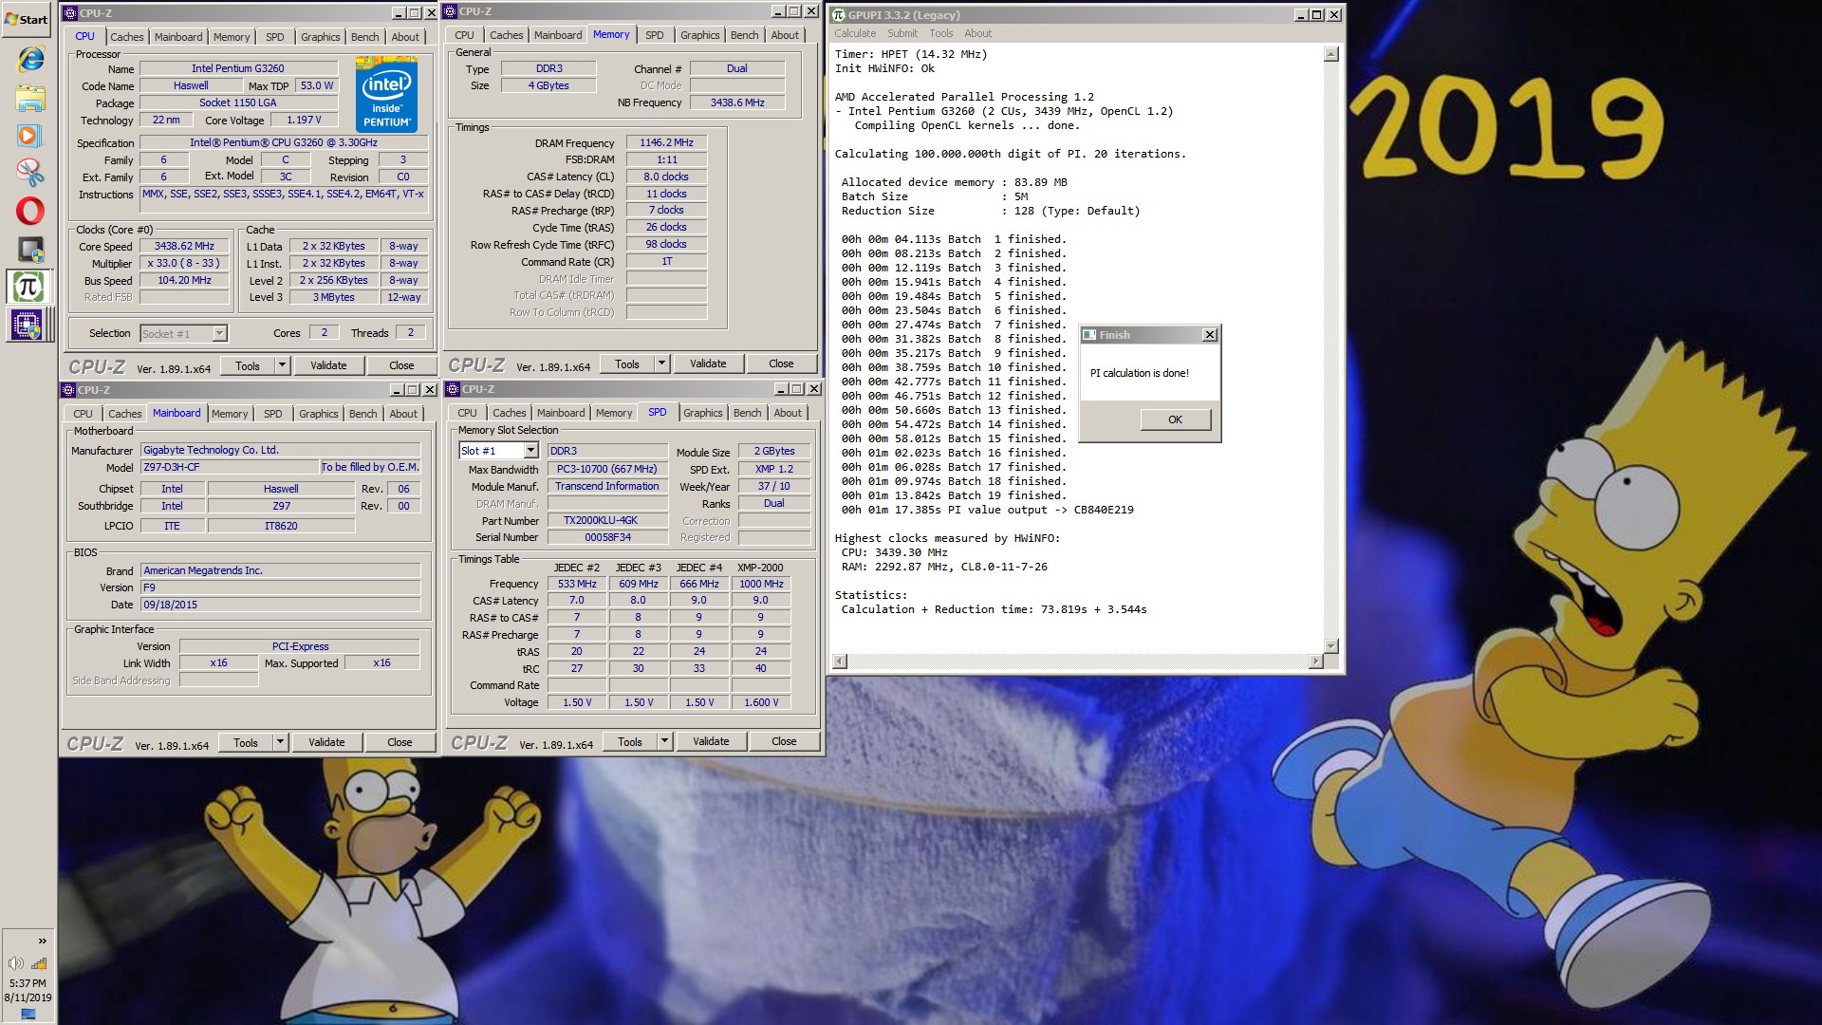
Task: Click the Core Speed value 3438.62 MHz
Action: coord(185,246)
